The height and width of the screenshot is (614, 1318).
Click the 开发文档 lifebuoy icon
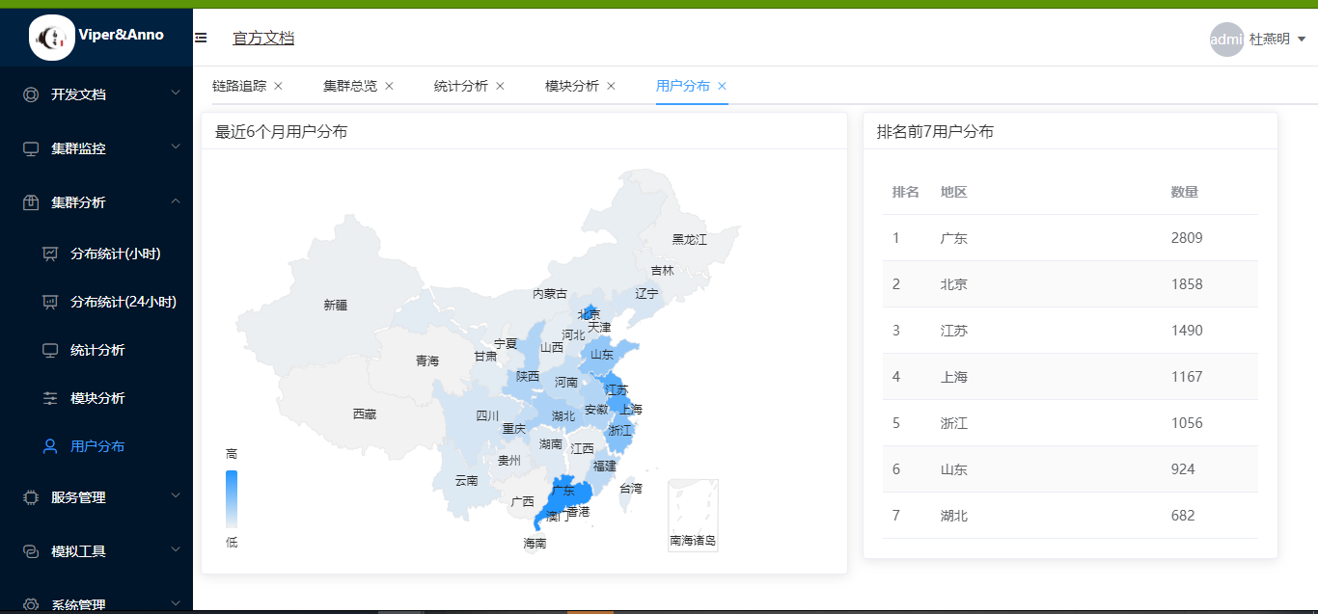point(31,94)
